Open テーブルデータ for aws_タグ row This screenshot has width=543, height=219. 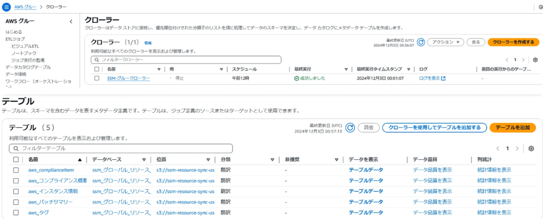[x=366, y=213]
